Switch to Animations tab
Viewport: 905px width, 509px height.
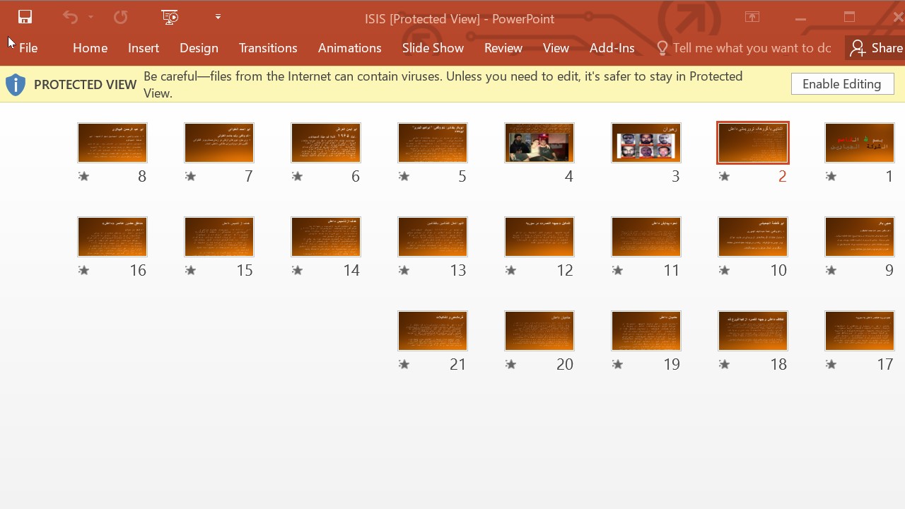350,48
